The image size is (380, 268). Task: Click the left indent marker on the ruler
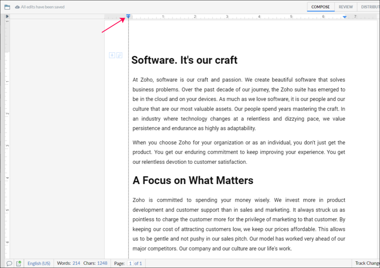click(128, 17)
